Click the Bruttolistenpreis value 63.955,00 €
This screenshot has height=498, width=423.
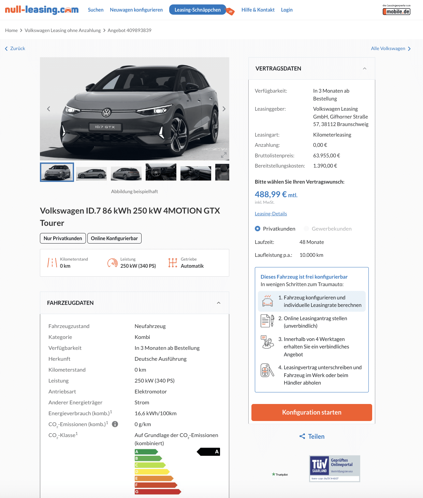tap(326, 155)
